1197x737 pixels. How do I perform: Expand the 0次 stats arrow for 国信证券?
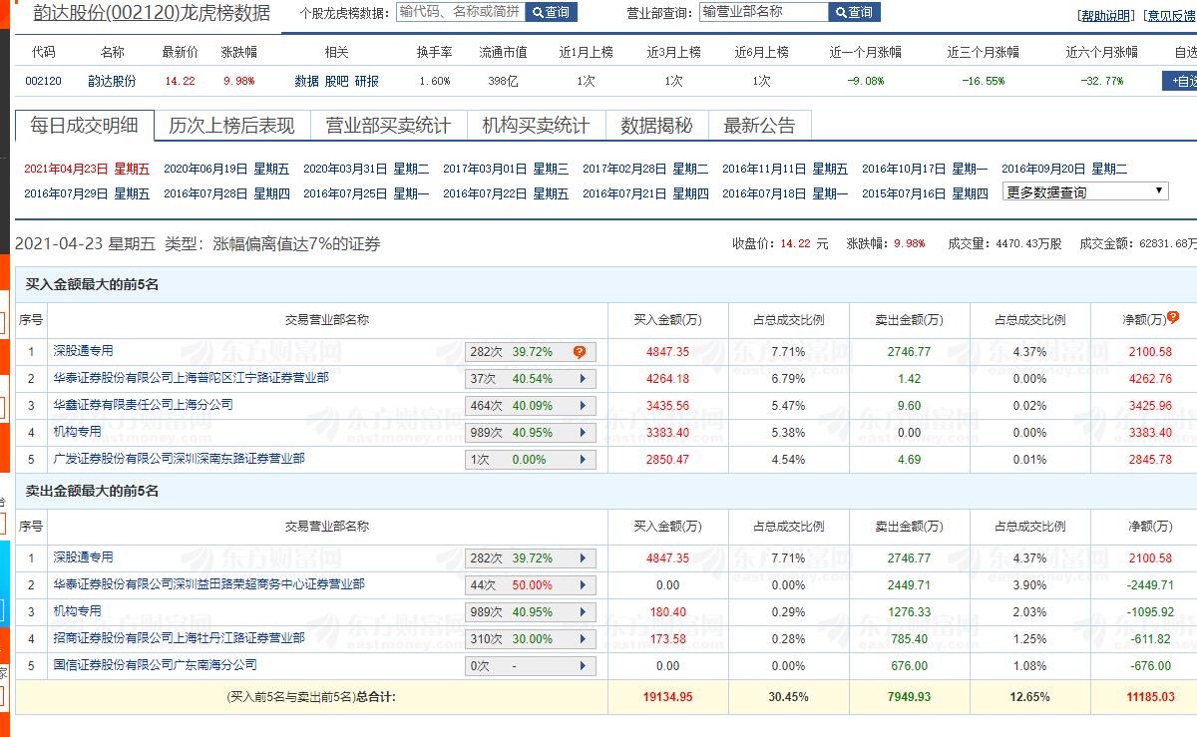[583, 666]
